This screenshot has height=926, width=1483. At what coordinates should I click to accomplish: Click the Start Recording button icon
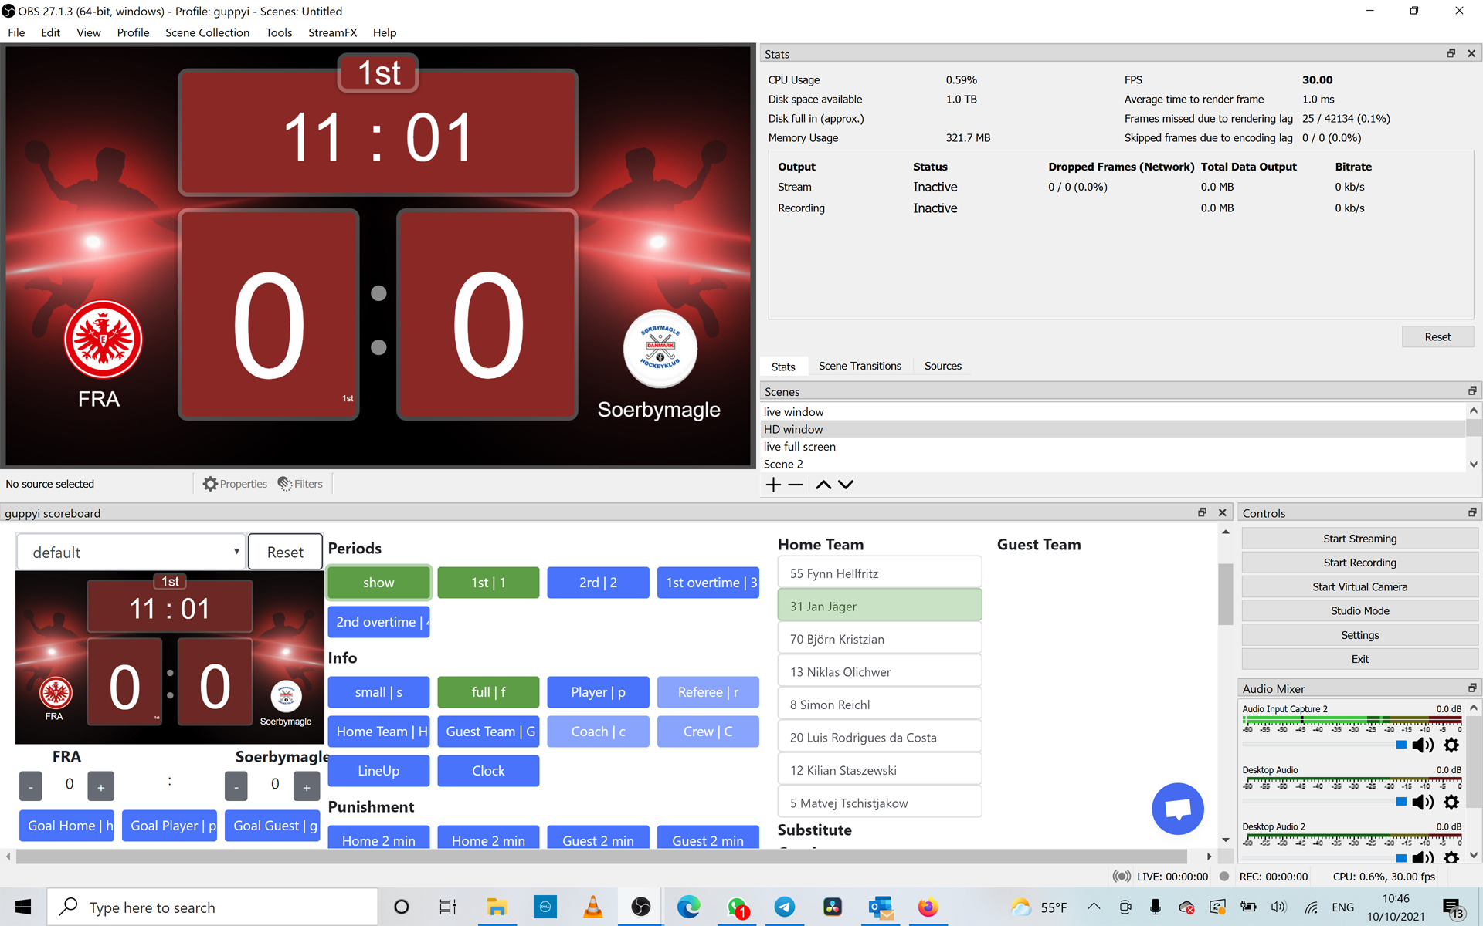(x=1359, y=563)
